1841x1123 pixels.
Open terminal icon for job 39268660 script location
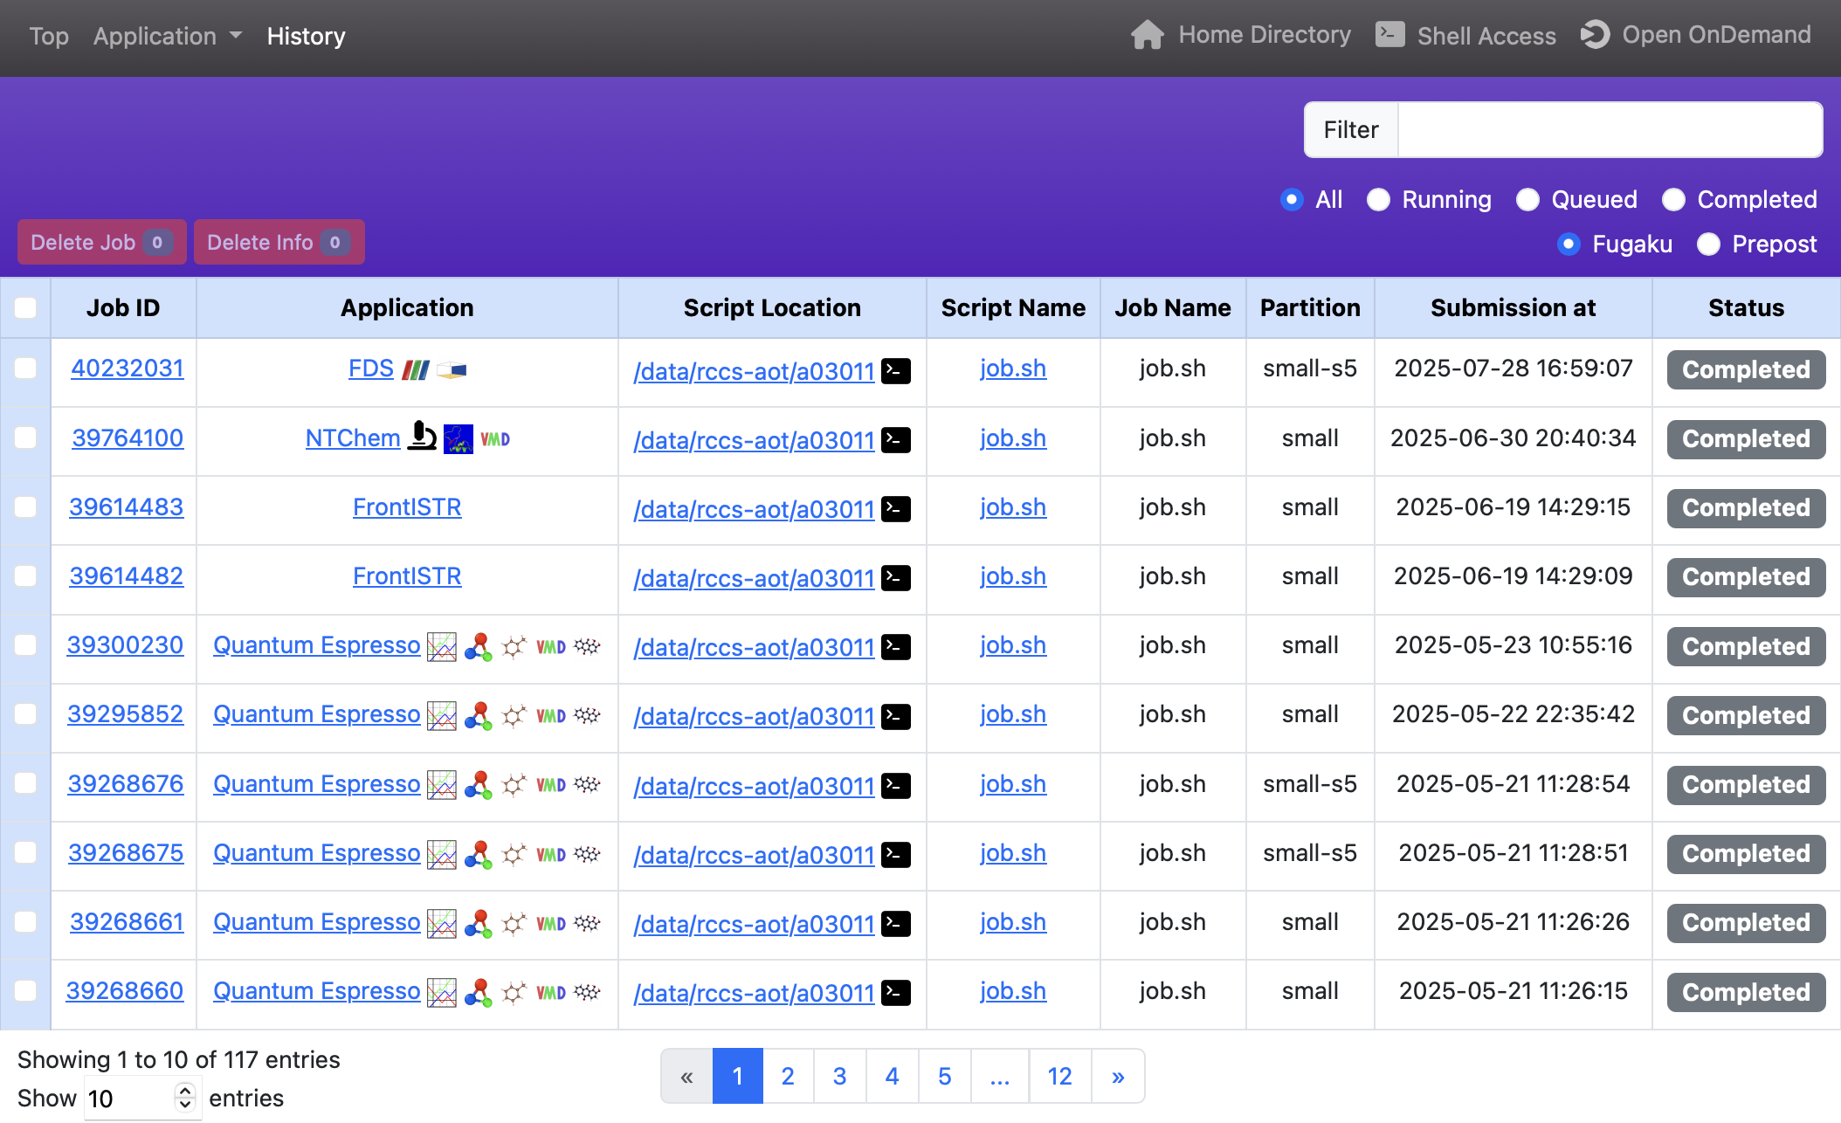click(896, 993)
